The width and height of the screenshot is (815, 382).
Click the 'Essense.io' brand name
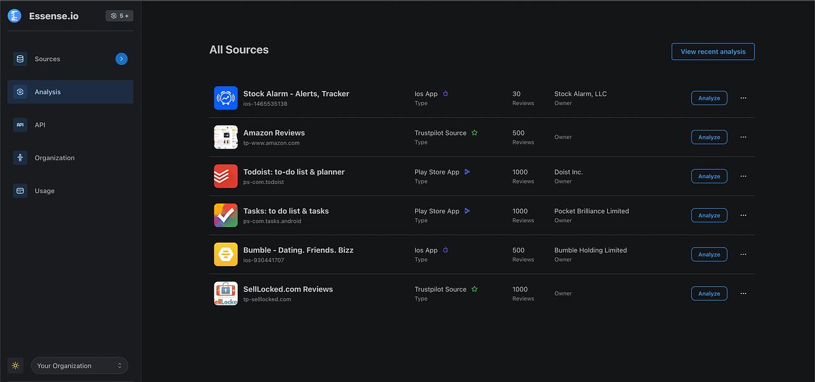pyautogui.click(x=54, y=16)
